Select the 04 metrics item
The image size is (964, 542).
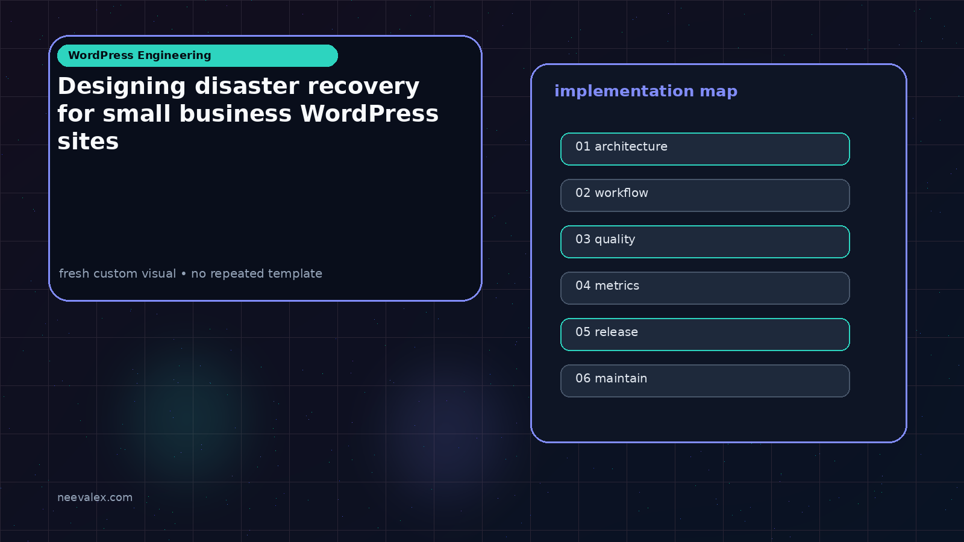click(705, 288)
